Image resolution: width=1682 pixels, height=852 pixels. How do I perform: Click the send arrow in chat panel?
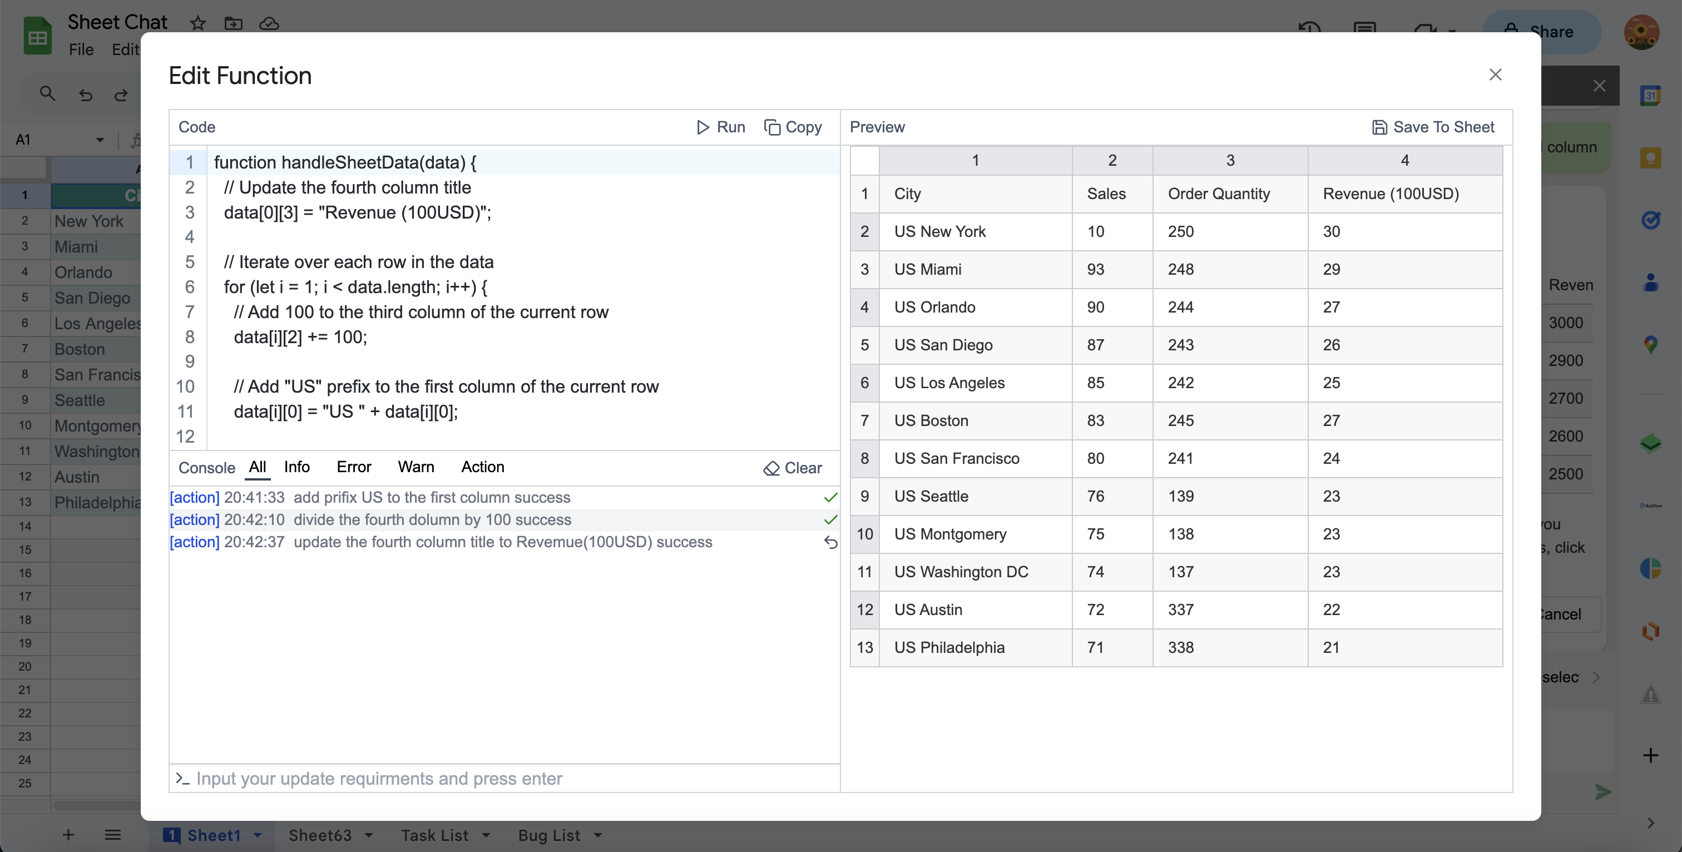coord(1603,792)
